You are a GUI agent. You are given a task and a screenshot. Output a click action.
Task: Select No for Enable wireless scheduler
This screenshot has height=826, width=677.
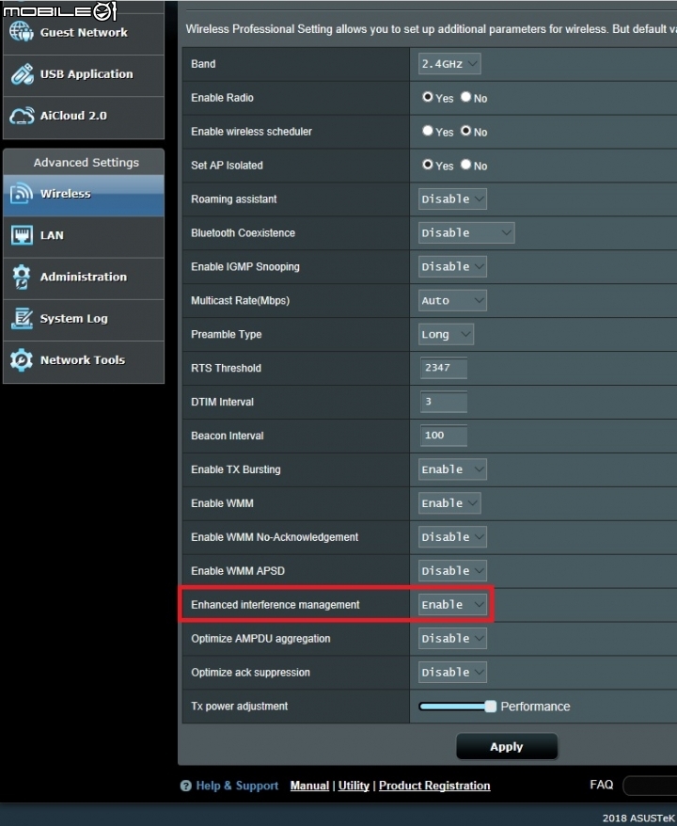(465, 131)
